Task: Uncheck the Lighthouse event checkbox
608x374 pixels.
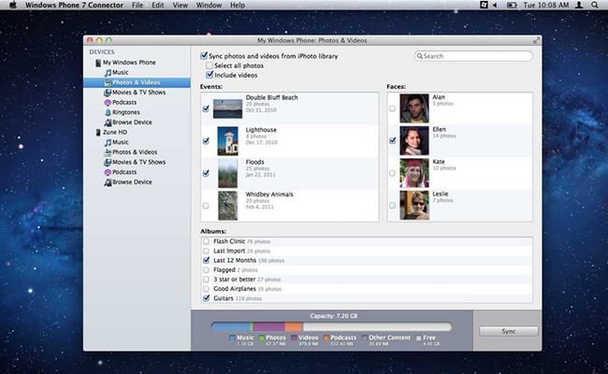Action: pyautogui.click(x=206, y=141)
